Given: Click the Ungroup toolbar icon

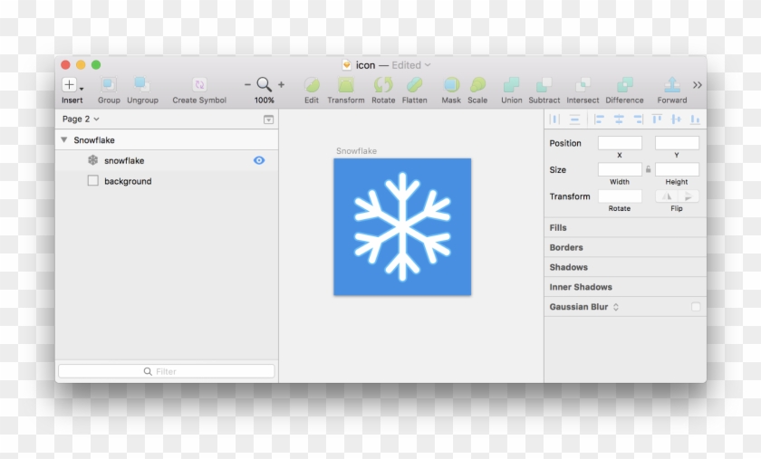Looking at the screenshot, I should [142, 85].
